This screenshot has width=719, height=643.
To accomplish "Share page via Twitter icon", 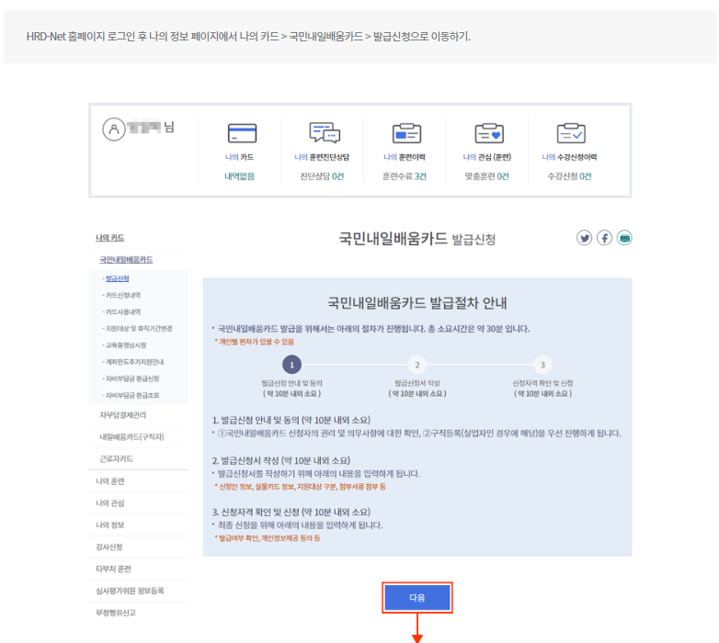I will click(584, 238).
